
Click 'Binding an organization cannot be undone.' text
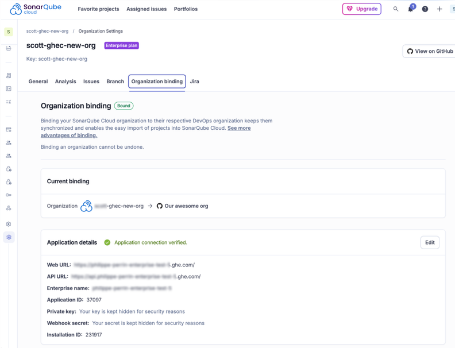click(x=92, y=147)
